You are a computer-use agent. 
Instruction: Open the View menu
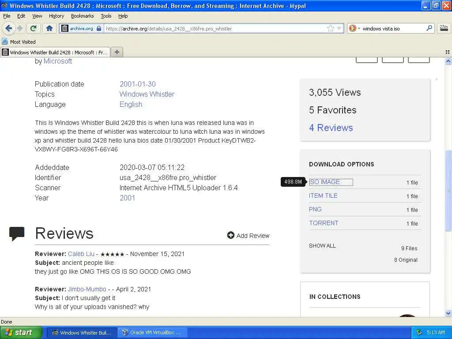[x=37, y=16]
